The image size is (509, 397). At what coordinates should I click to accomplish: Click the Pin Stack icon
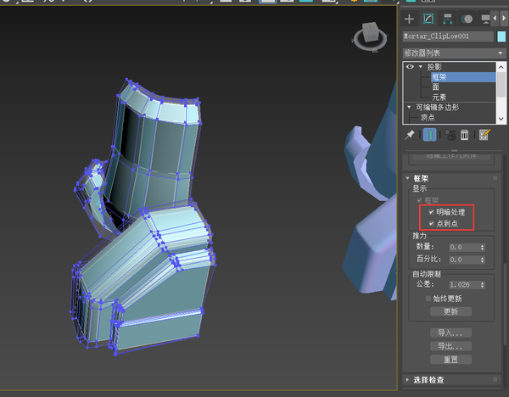pos(410,134)
